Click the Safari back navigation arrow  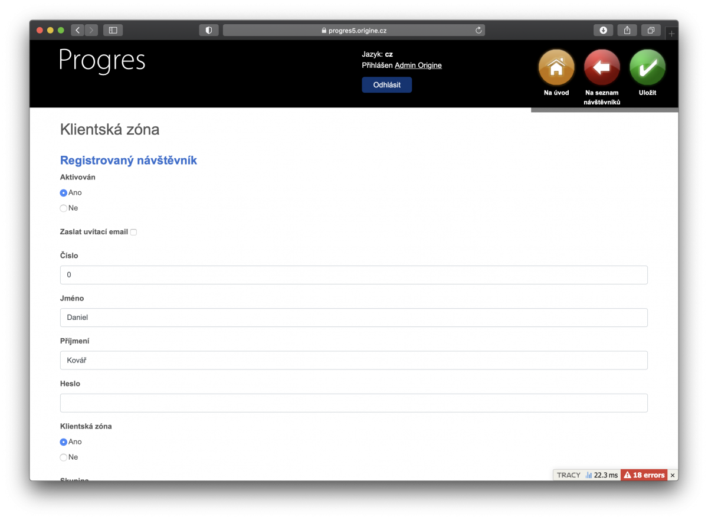[77, 30]
